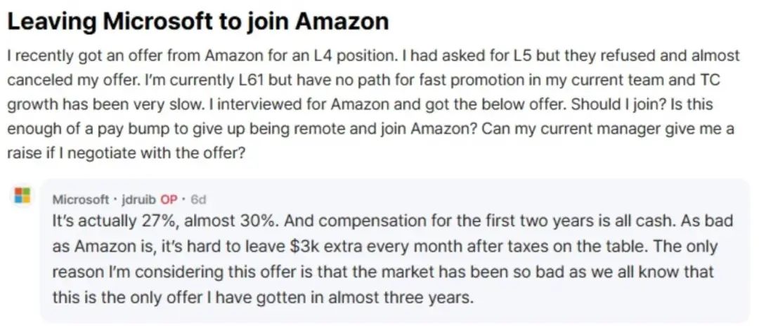Click '27%' in the comment reply
The height and width of the screenshot is (330, 759).
click(x=159, y=221)
